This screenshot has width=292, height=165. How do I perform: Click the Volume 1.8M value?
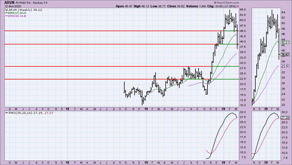196,6
